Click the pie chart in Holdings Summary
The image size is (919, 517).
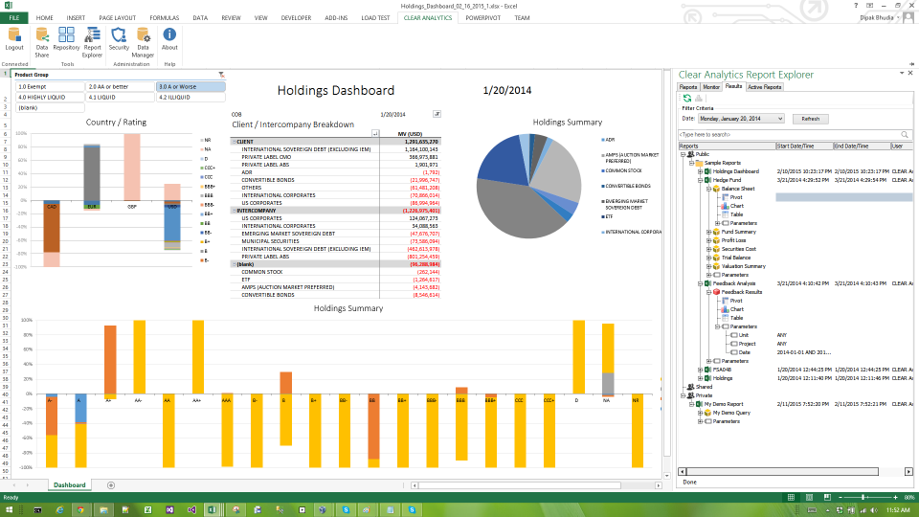pyautogui.click(x=528, y=186)
